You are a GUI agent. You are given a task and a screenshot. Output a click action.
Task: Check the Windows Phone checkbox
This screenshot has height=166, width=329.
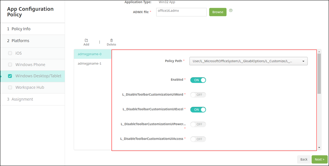point(10,65)
